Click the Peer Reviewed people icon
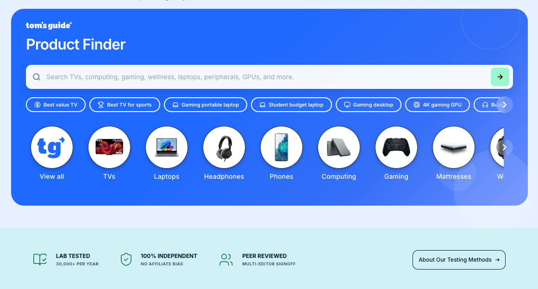 pos(226,259)
